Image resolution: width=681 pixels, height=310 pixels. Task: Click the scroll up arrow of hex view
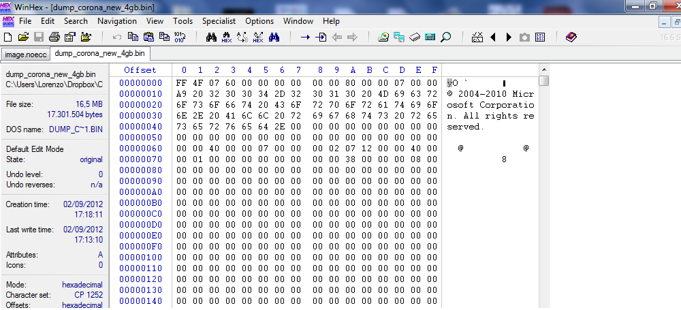(x=543, y=69)
